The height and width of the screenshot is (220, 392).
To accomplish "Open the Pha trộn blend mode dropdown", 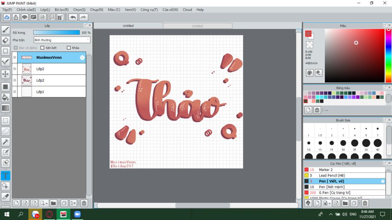I will [x=62, y=40].
